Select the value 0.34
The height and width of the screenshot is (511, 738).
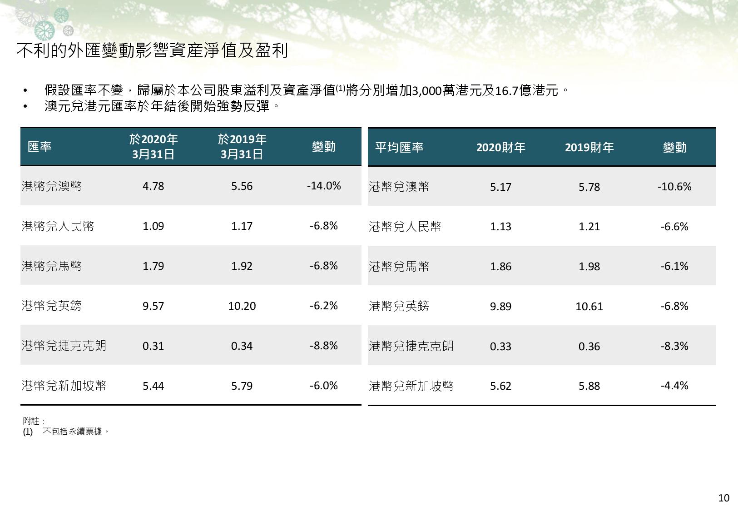click(242, 346)
